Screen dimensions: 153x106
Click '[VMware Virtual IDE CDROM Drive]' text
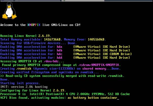[x=102, y=54]
